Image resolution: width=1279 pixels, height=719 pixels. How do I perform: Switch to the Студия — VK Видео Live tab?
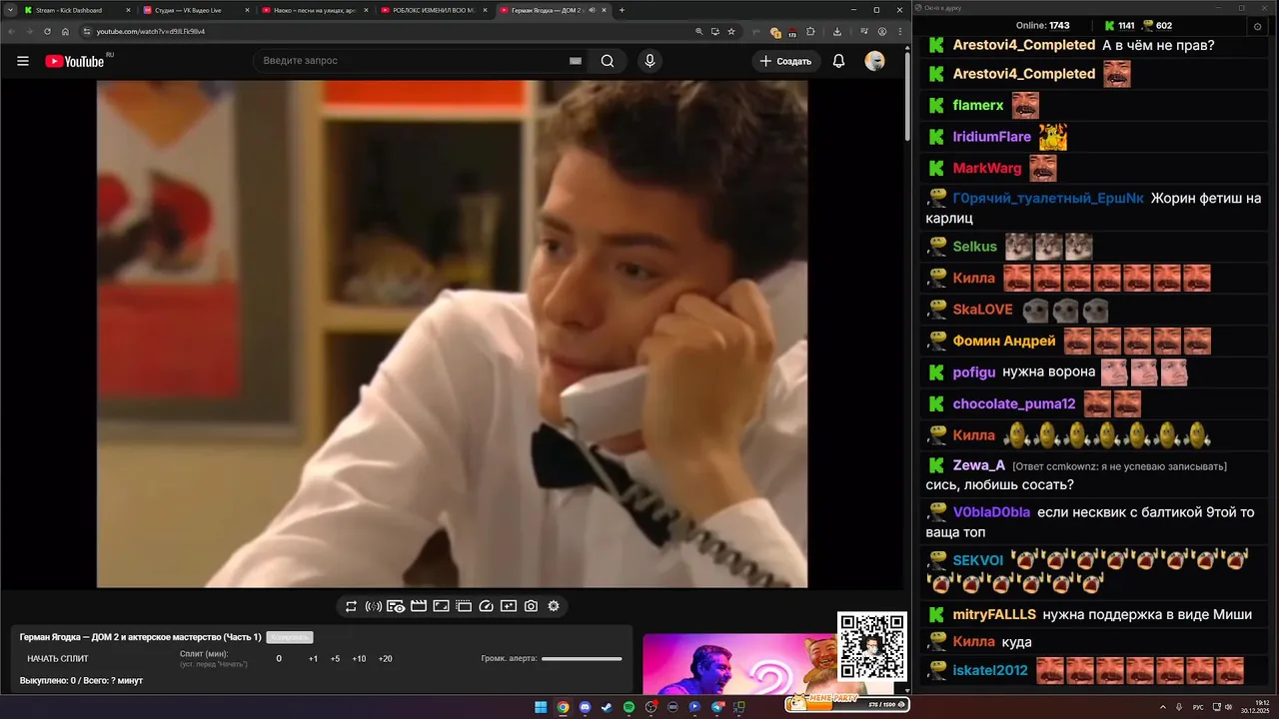tap(196, 10)
